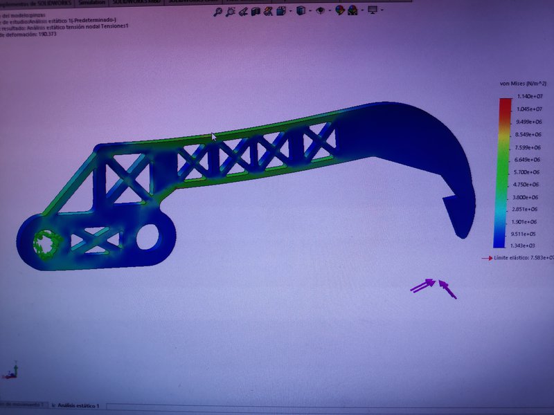Toggle shaded display mode on

pos(280,10)
